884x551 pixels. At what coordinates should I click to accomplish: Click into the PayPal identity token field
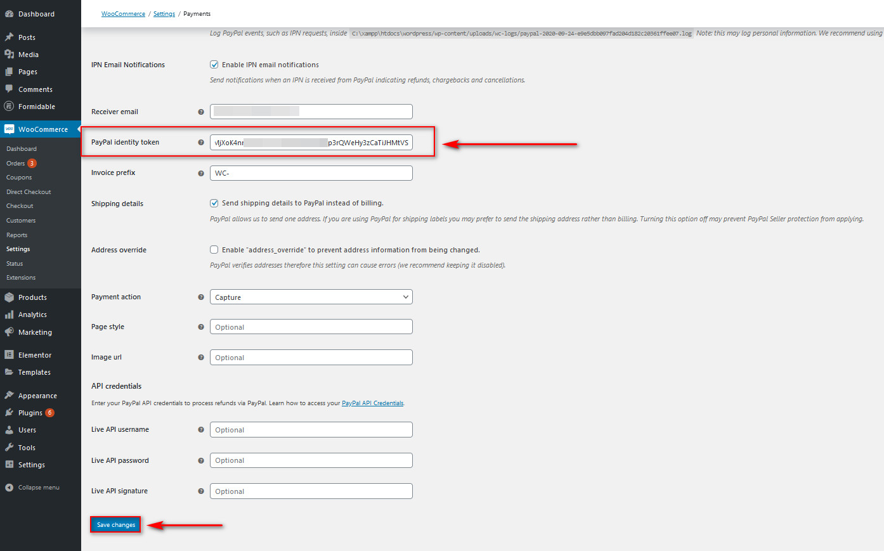tap(311, 143)
